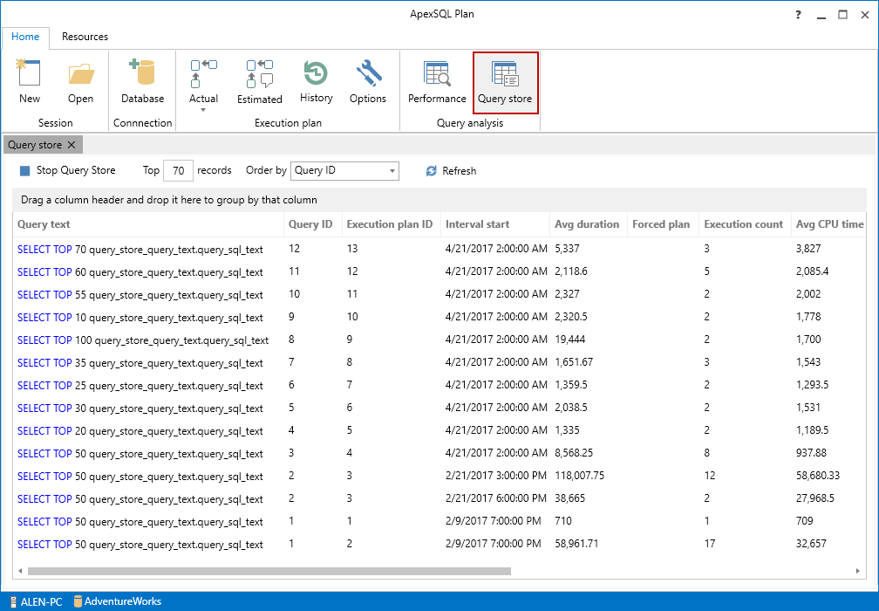Open the SELECT TOP 25 query text
The width and height of the screenshot is (879, 611).
[x=140, y=386]
